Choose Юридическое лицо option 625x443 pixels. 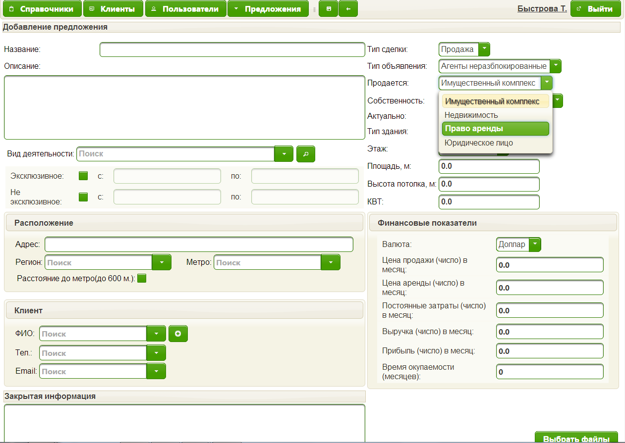pos(496,143)
